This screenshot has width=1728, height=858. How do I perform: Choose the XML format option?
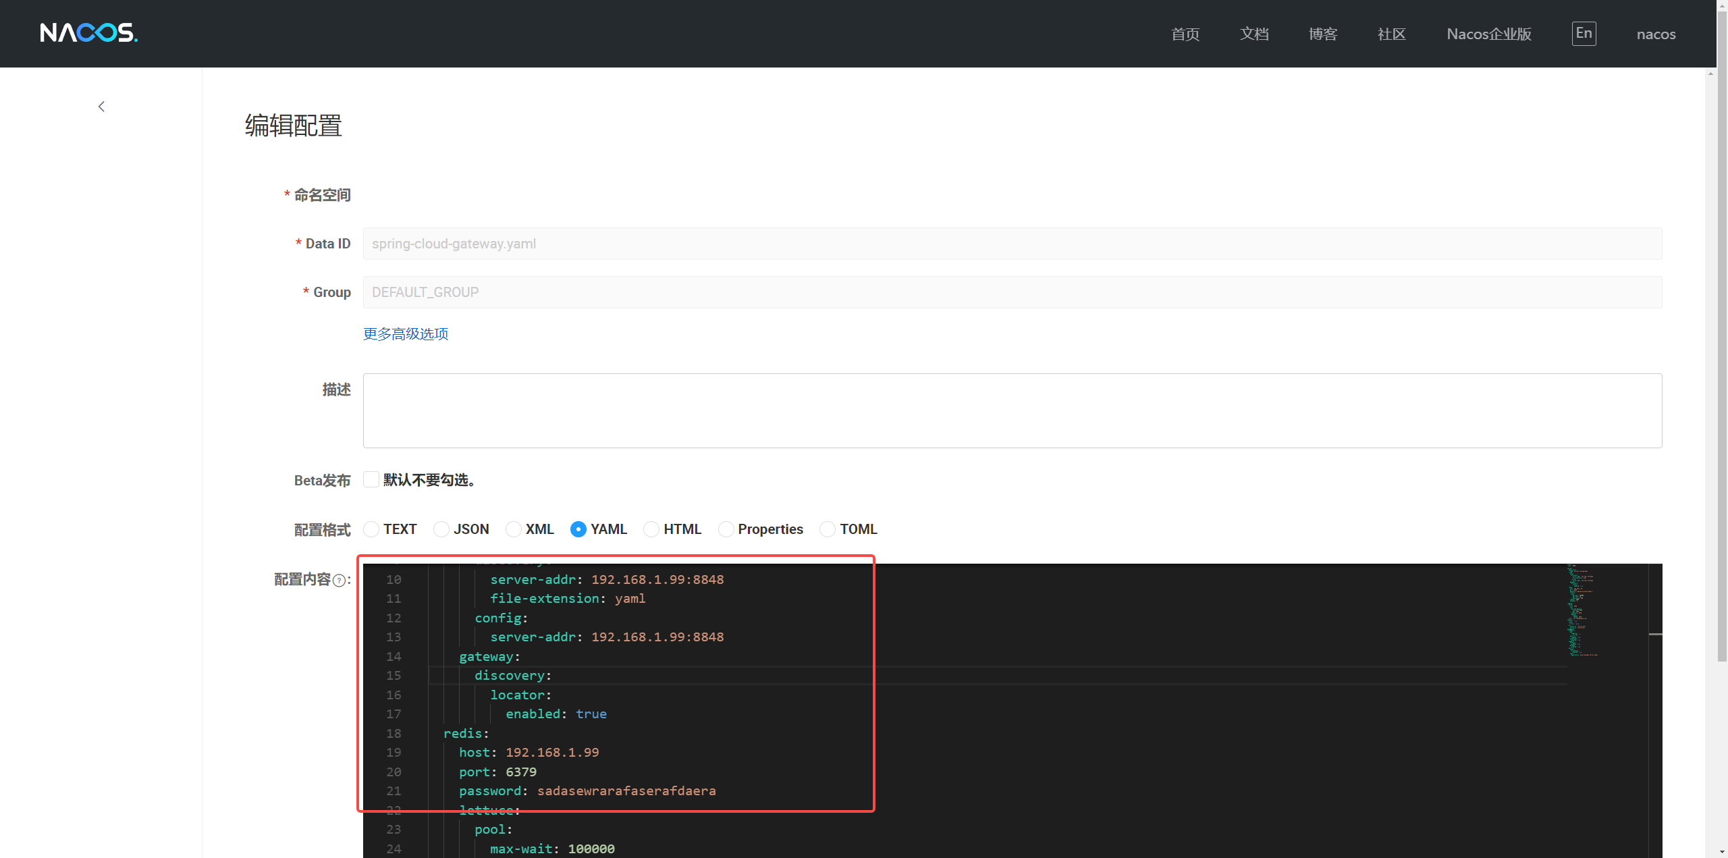point(514,529)
